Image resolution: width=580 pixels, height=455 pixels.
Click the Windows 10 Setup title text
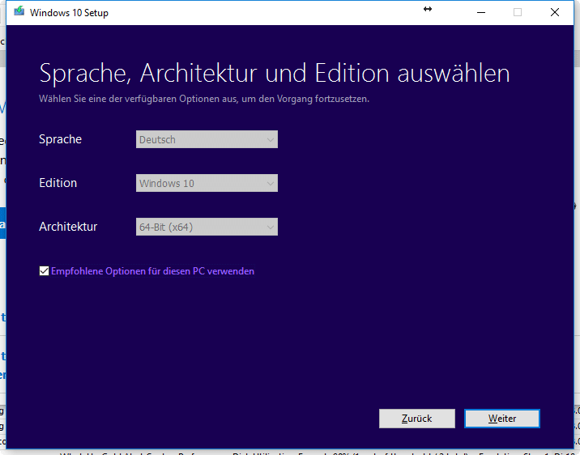(x=69, y=13)
